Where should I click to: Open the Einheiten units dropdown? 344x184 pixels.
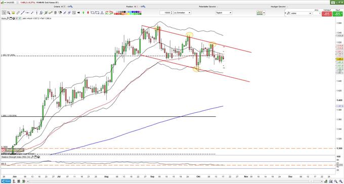click(x=182, y=13)
